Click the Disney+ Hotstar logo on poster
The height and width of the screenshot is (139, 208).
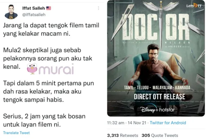pyautogui.click(x=158, y=109)
